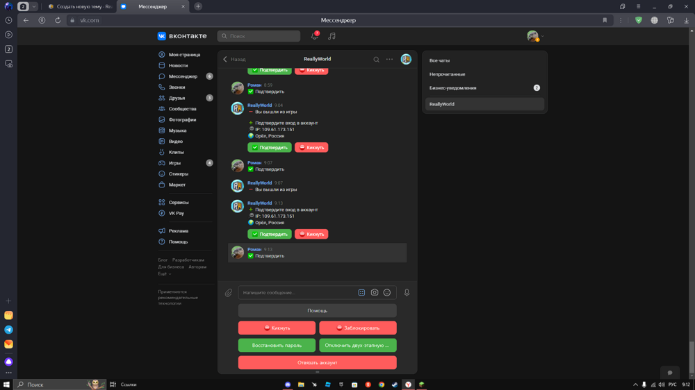
Task: Click Кикнуть under the 9:13 login request
Action: (311, 234)
